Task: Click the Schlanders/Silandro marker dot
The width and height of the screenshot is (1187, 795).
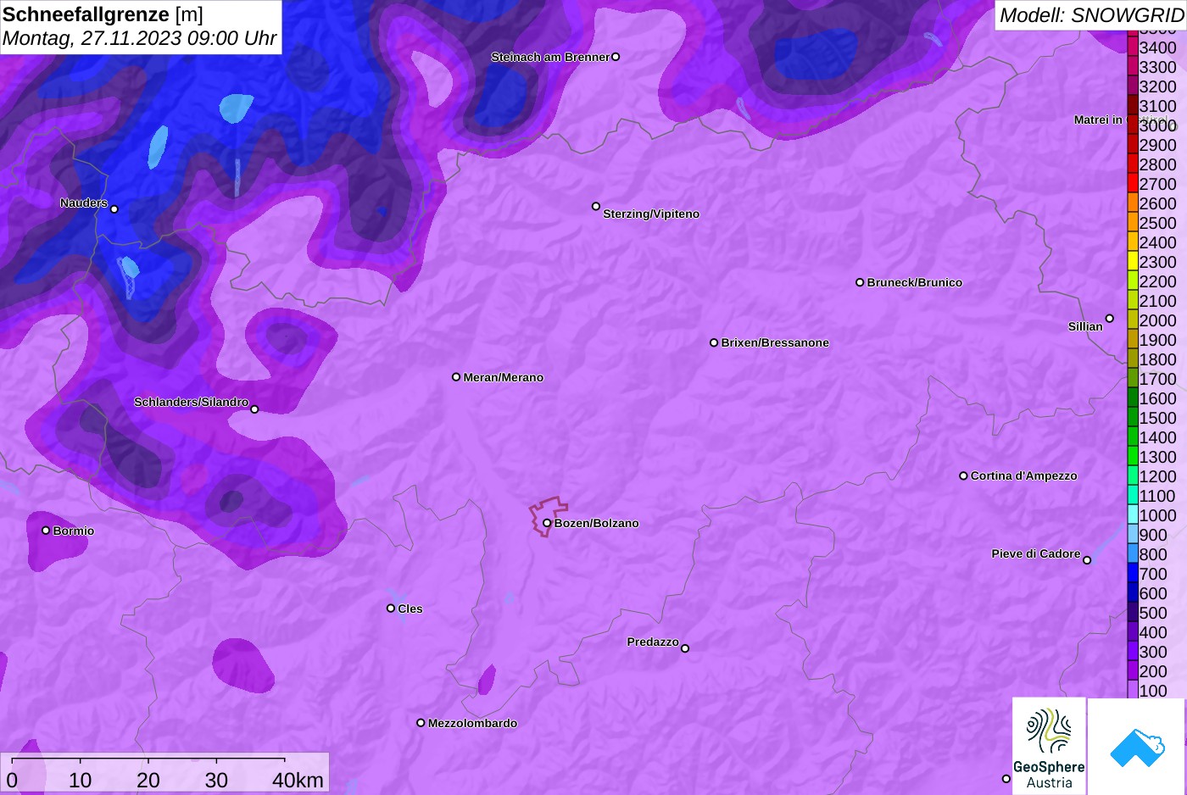Action: click(x=254, y=409)
